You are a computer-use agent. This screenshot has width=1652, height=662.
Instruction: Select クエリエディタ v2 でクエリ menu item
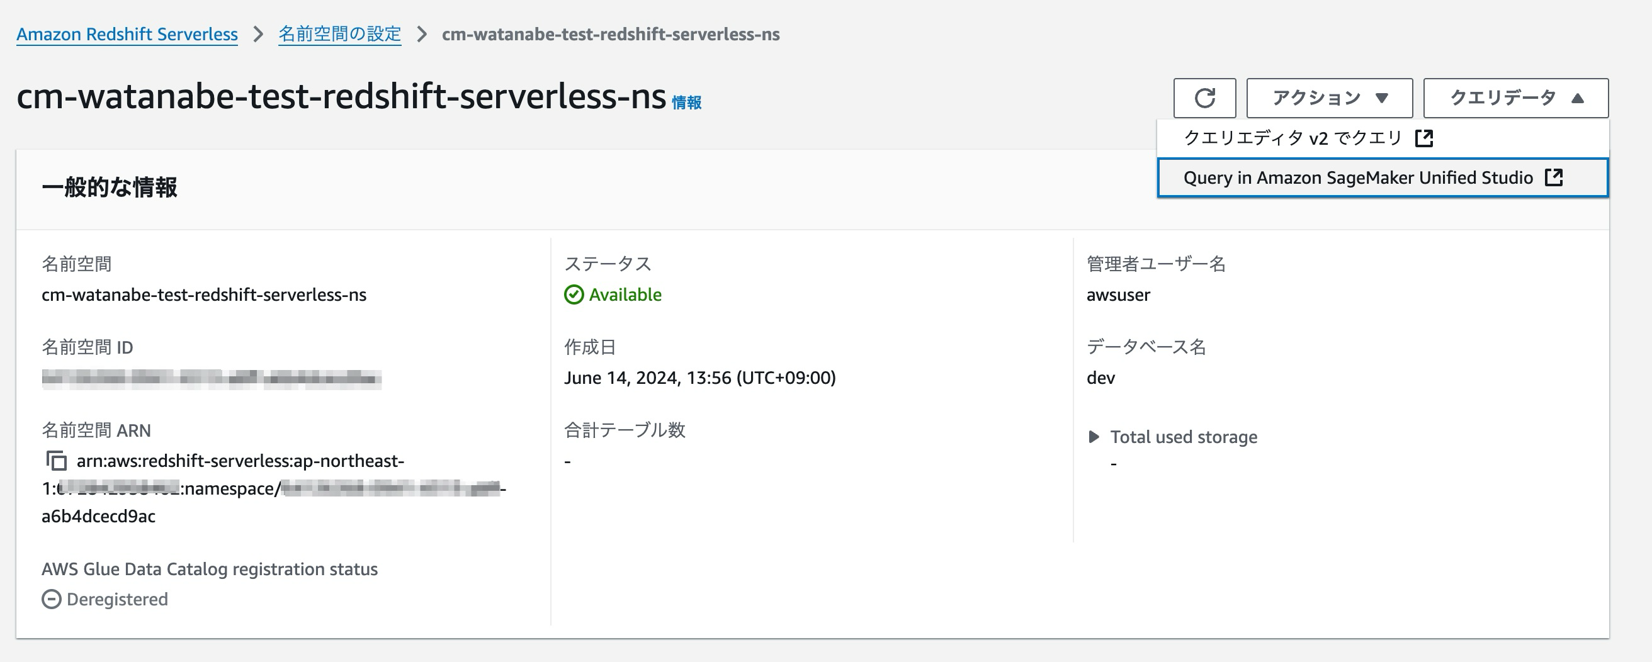click(x=1293, y=138)
